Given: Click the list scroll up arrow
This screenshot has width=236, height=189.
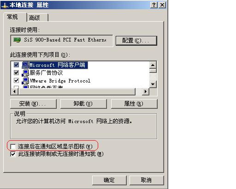Looking at the screenshot, I should [x=153, y=65].
